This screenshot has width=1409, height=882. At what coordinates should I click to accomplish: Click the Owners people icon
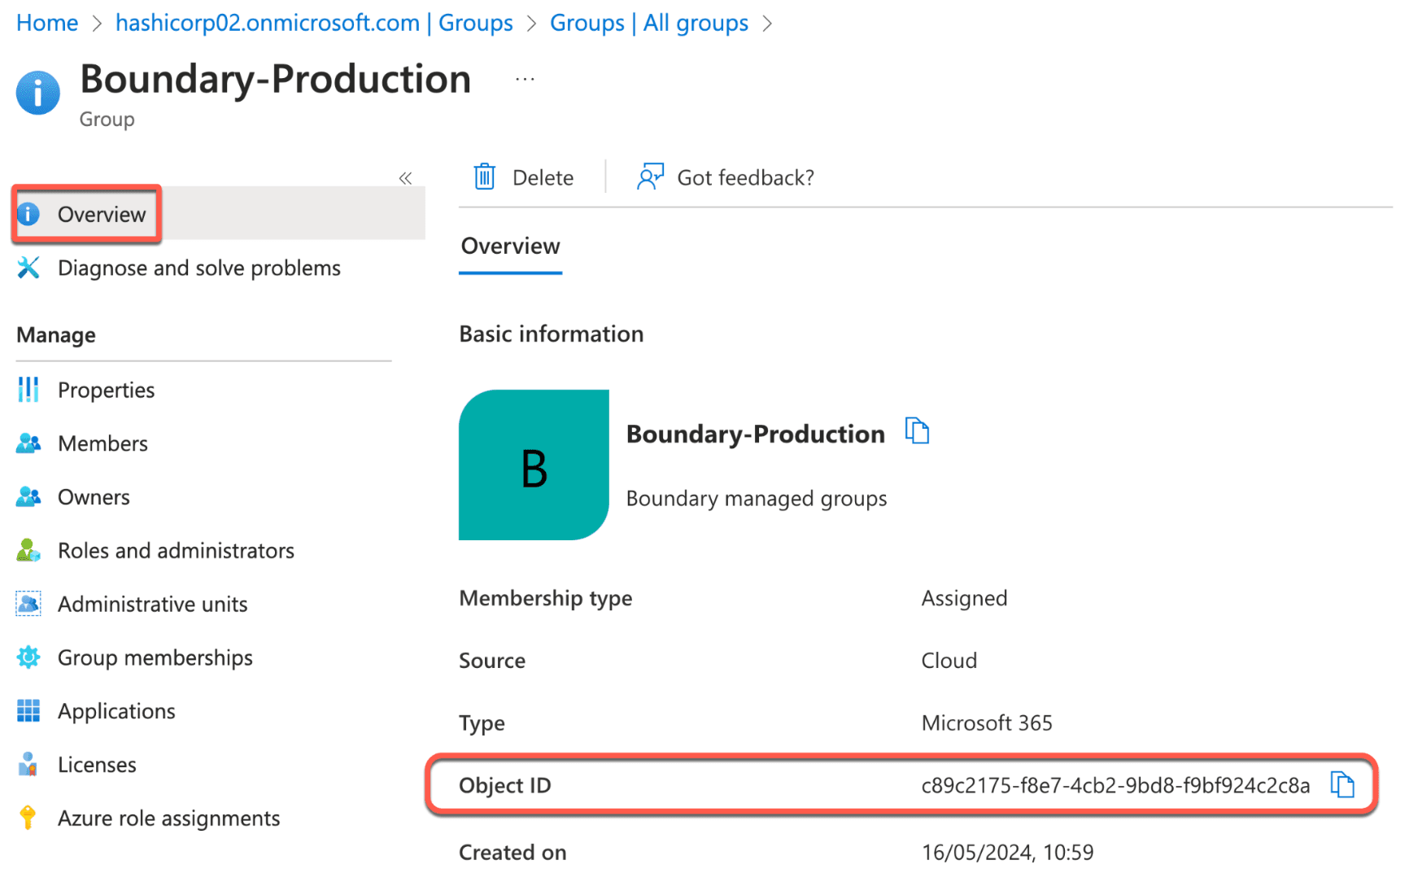(28, 497)
